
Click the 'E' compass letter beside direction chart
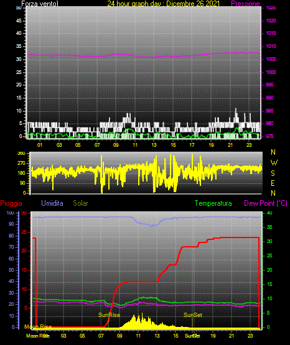(273, 183)
